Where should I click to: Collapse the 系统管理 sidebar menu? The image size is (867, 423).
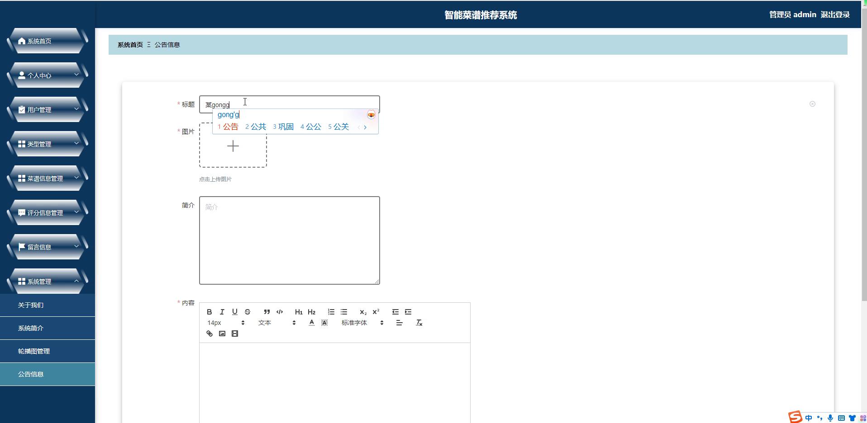(x=47, y=282)
